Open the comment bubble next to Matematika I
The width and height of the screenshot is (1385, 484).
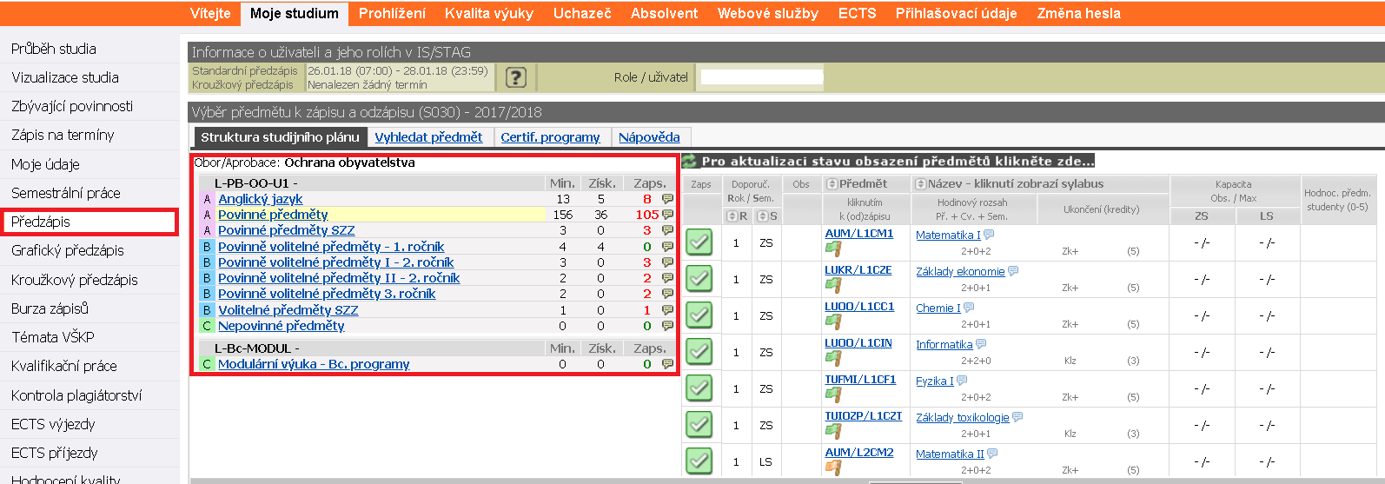(989, 235)
